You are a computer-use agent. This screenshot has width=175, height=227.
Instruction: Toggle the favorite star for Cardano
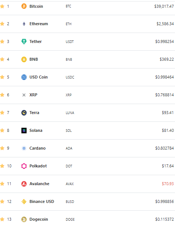[2, 148]
